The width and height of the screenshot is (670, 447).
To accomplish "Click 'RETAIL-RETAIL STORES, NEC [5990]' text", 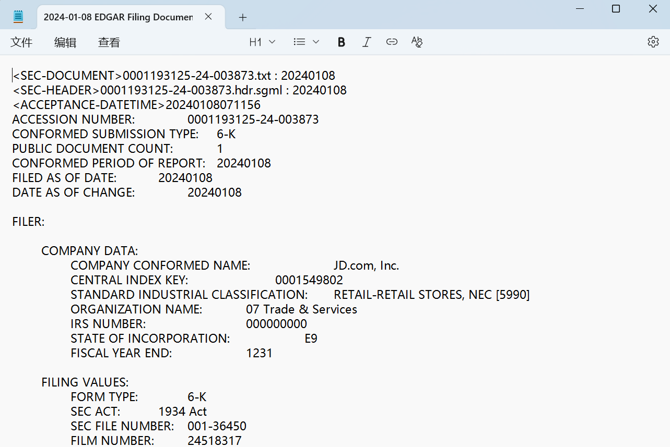I will [x=432, y=295].
